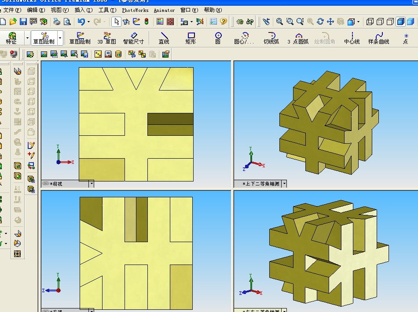Click the Rotate View icon
Screen dimensions: 418x312
coord(320,22)
